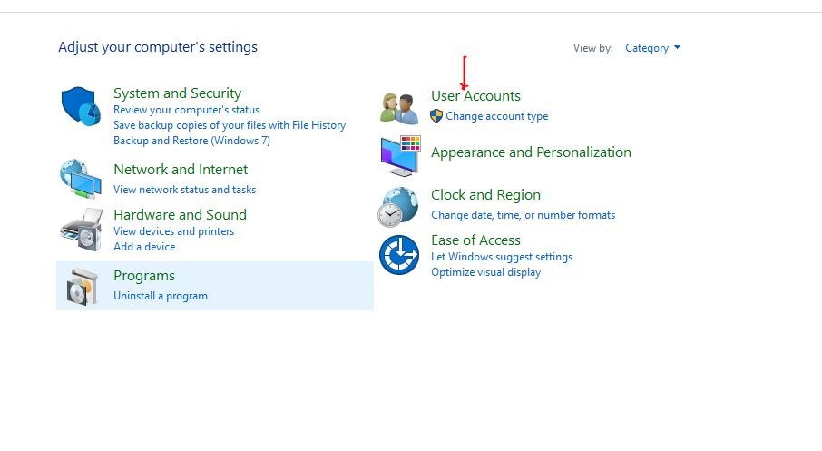This screenshot has width=822, height=451.
Task: Choose Let Windows suggest settings
Action: 502,257
